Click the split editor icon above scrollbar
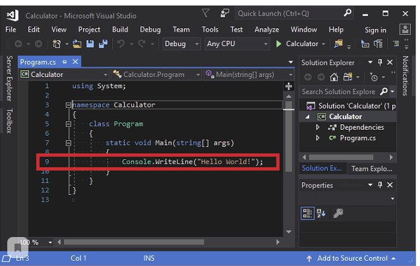Screen dimensions: 420x266 [x=289, y=86]
